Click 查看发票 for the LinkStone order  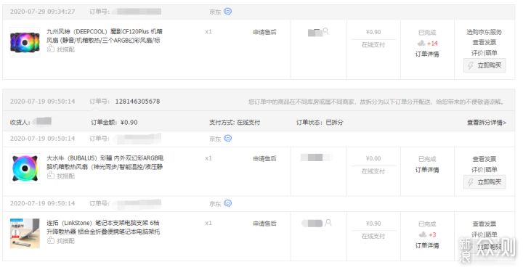485,224
